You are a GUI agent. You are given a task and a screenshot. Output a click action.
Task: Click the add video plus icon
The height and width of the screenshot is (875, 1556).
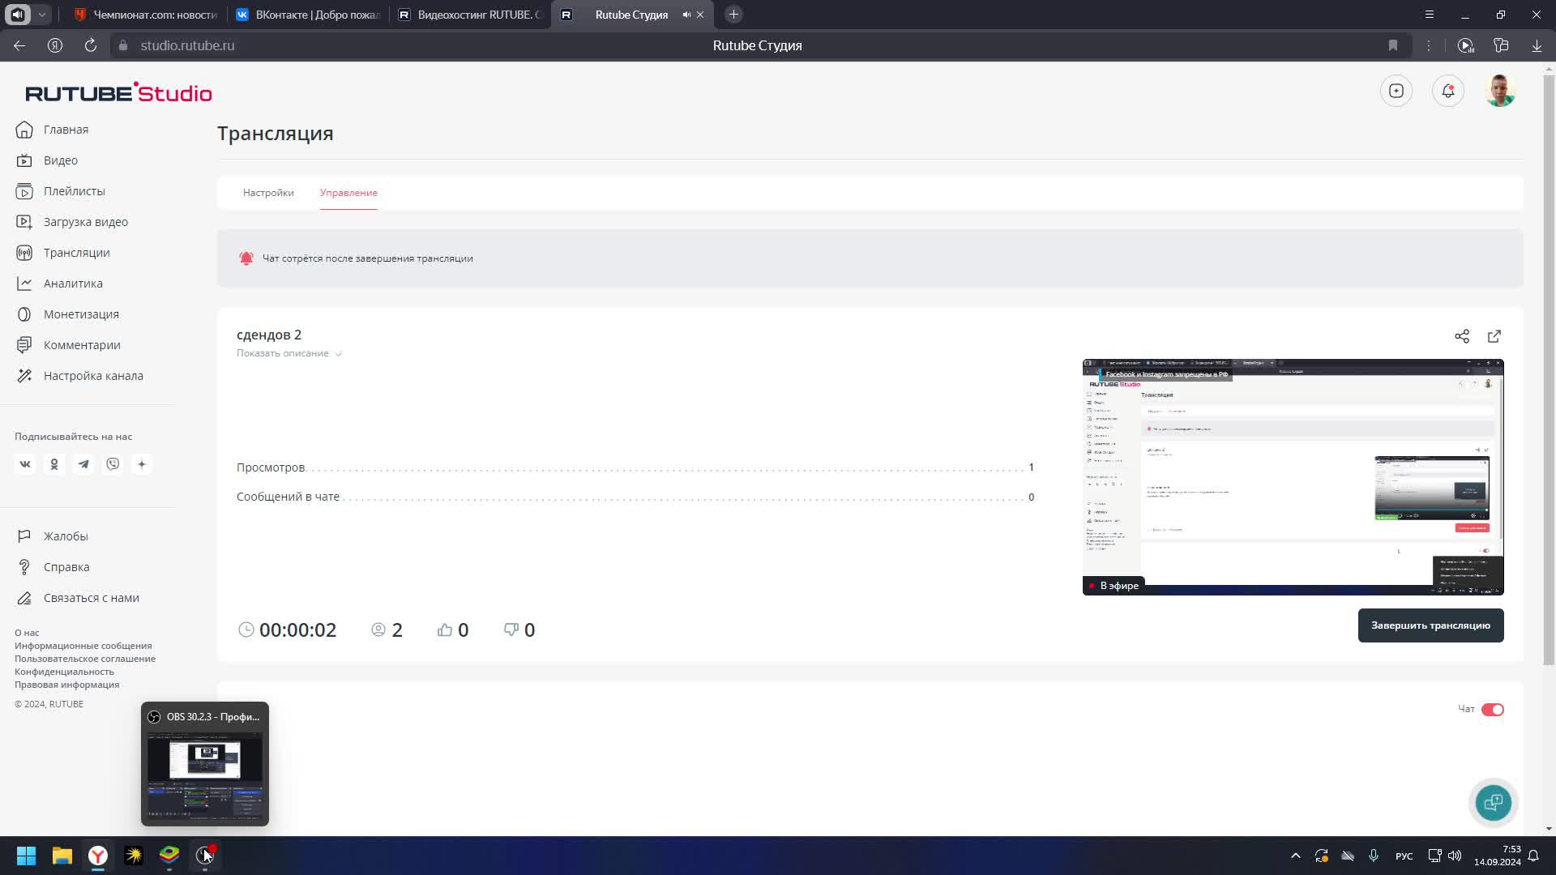[x=1396, y=91]
